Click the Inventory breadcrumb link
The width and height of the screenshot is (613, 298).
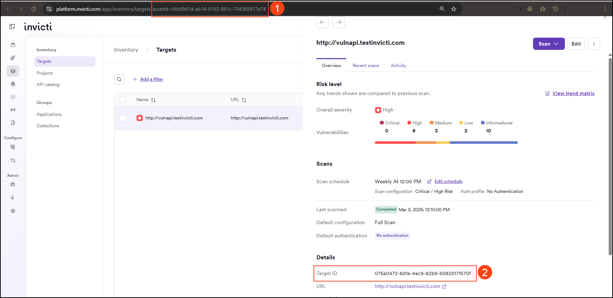click(x=126, y=50)
